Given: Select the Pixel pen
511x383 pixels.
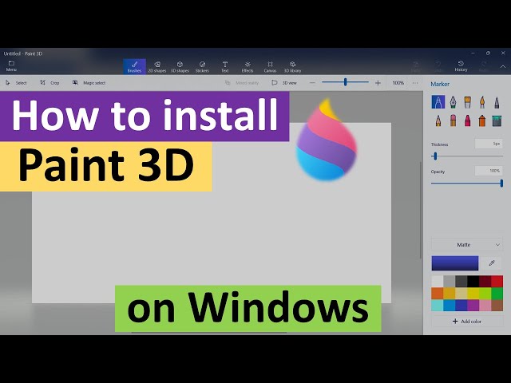Looking at the screenshot, I should (497, 102).
